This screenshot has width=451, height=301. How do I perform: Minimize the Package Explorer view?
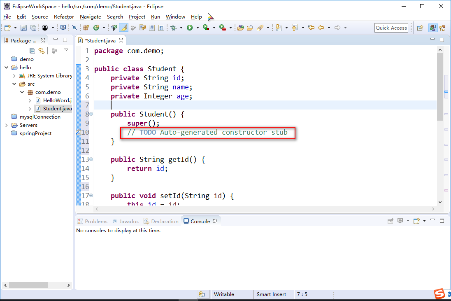click(56, 40)
